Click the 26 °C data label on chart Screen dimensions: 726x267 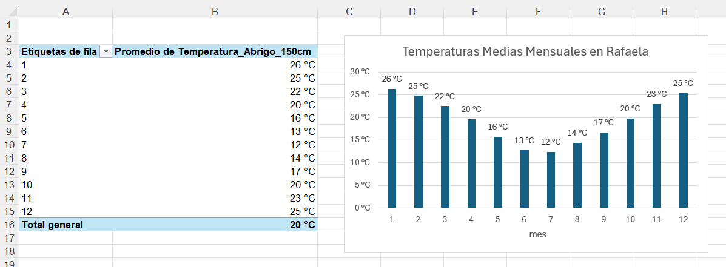392,79
